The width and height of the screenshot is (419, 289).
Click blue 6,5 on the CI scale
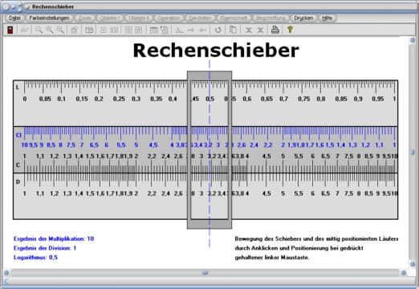94,145
